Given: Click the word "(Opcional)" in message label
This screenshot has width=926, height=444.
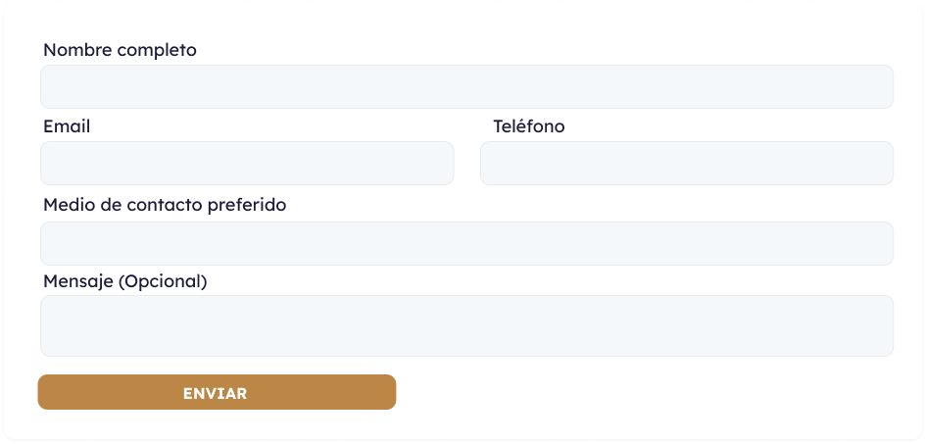Looking at the screenshot, I should [163, 281].
